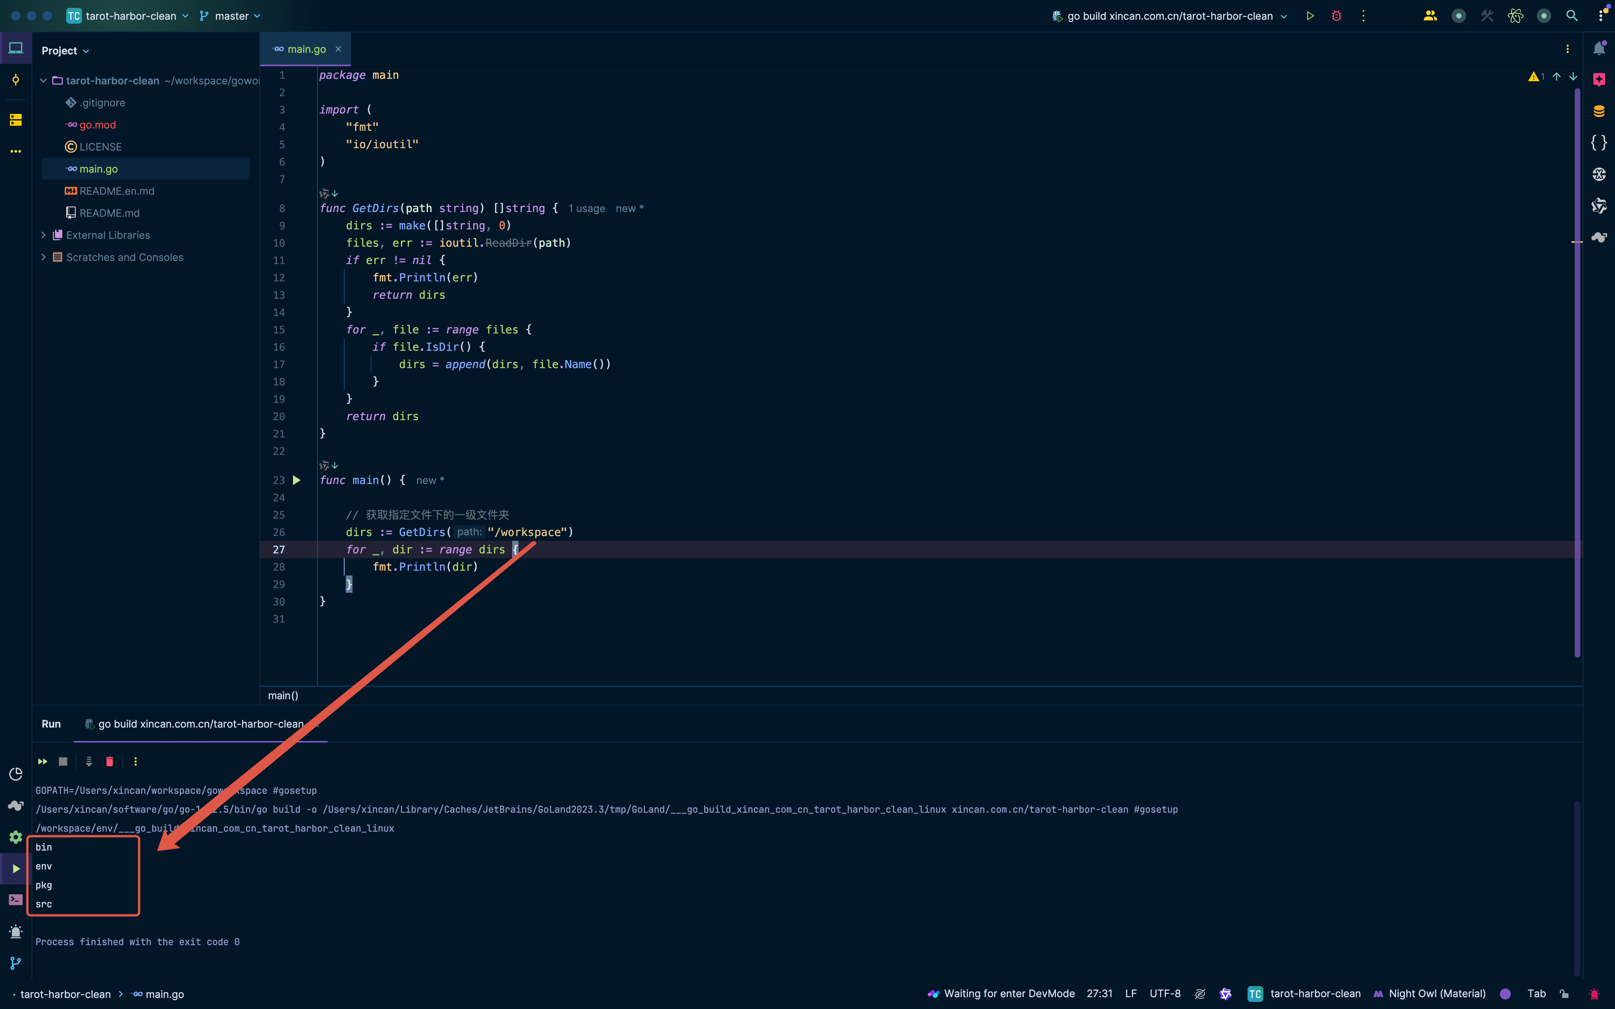
Task: Stop the process with square icon
Action: tap(63, 761)
